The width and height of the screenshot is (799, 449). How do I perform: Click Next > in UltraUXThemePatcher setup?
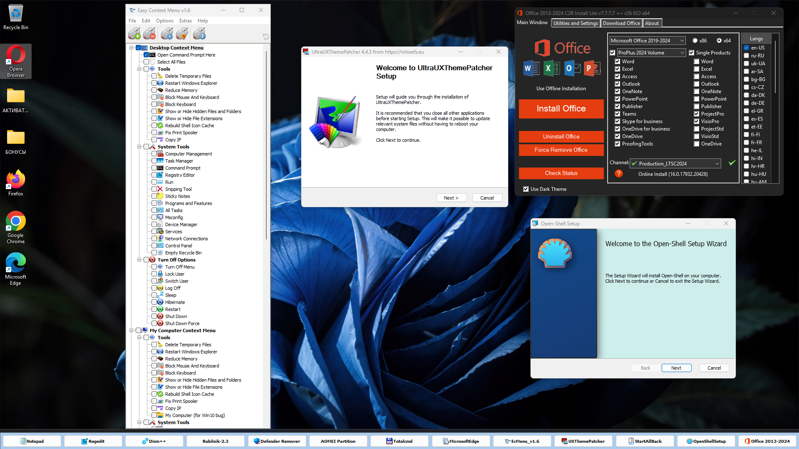452,198
